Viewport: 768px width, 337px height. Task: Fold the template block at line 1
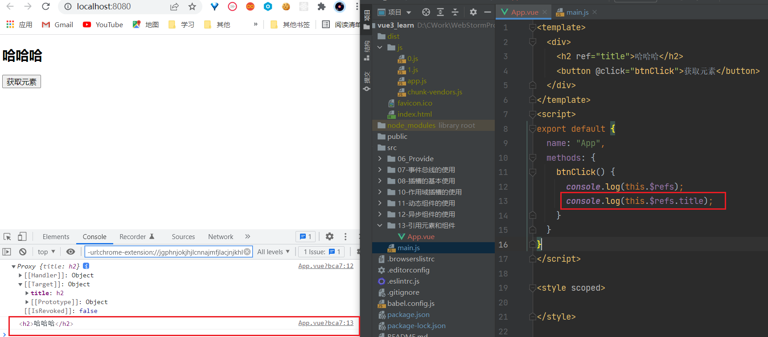click(532, 28)
